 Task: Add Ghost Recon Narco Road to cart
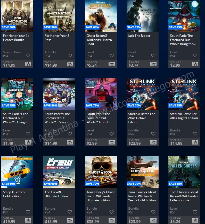pyautogui.click(x=111, y=64)
